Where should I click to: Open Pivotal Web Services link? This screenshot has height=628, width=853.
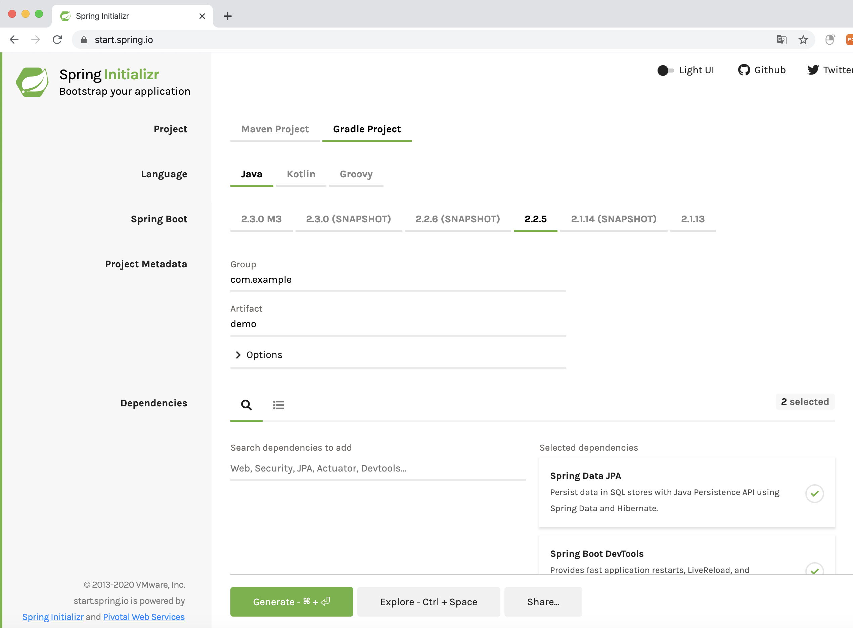pyautogui.click(x=144, y=617)
